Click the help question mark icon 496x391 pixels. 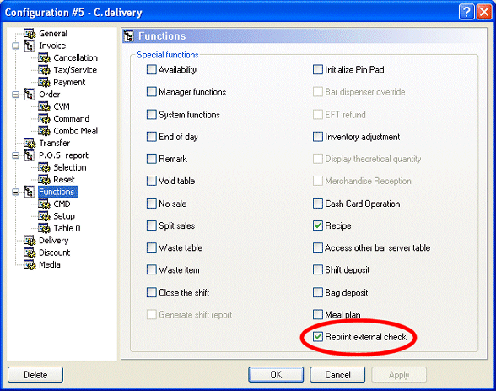click(x=466, y=13)
